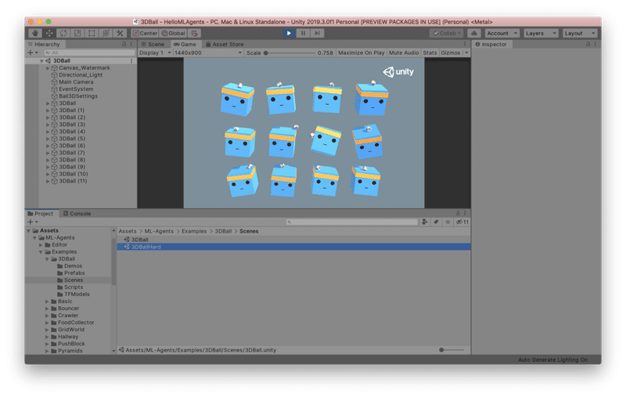Viewport: 626px width, 397px height.
Task: Select the Hierarchy tab
Action: (x=44, y=45)
